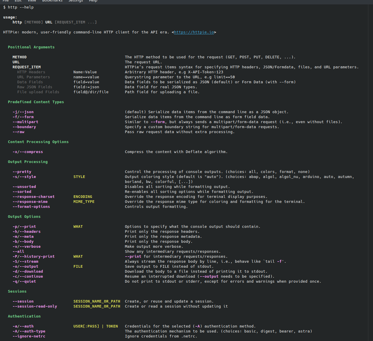Screen dimensions: 373x341
Task: Click the 'METHOD' argument under Positional Arguments
Action: click(x=20, y=57)
